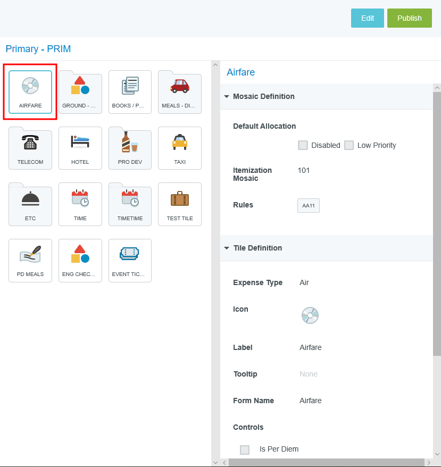Click the Default Allocation label

pyautogui.click(x=264, y=126)
